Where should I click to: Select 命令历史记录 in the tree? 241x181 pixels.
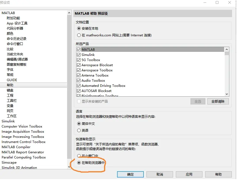coord(17,39)
